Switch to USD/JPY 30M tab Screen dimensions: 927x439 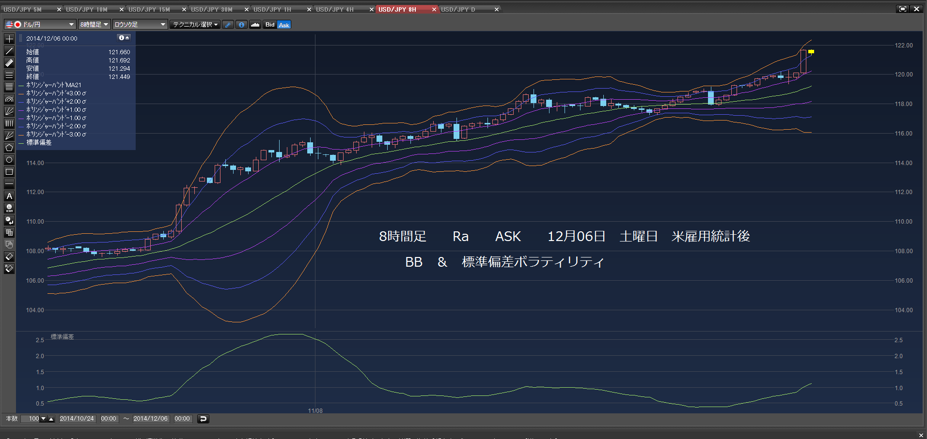point(212,9)
